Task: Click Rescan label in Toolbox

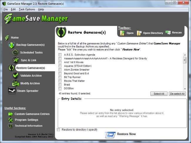Action: click(177, 32)
